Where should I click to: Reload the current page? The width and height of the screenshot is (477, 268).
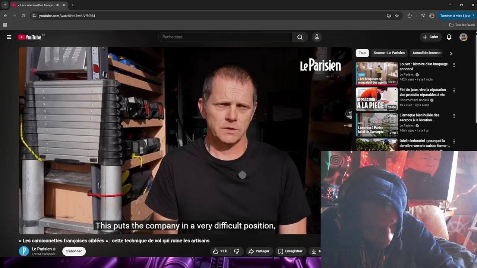click(x=23, y=16)
